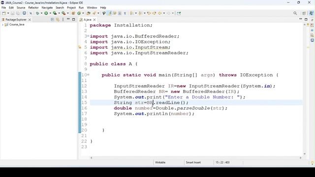The width and height of the screenshot is (315, 177).
Task: Click the New Java Package icon
Action: pyautogui.click(x=73, y=13)
